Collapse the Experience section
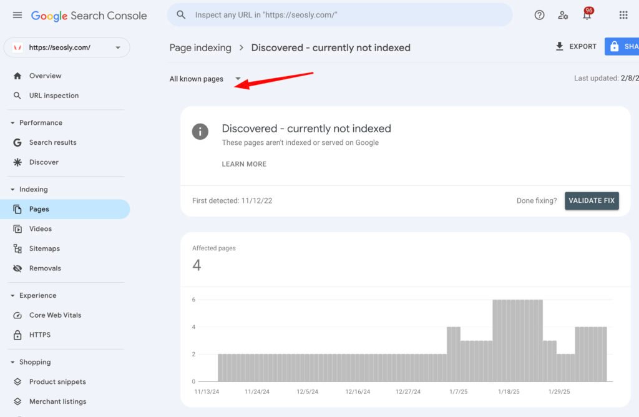 (13, 296)
